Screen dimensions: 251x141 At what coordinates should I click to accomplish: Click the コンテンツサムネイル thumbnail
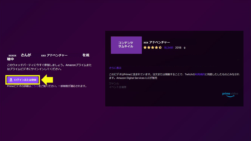pos(126,45)
